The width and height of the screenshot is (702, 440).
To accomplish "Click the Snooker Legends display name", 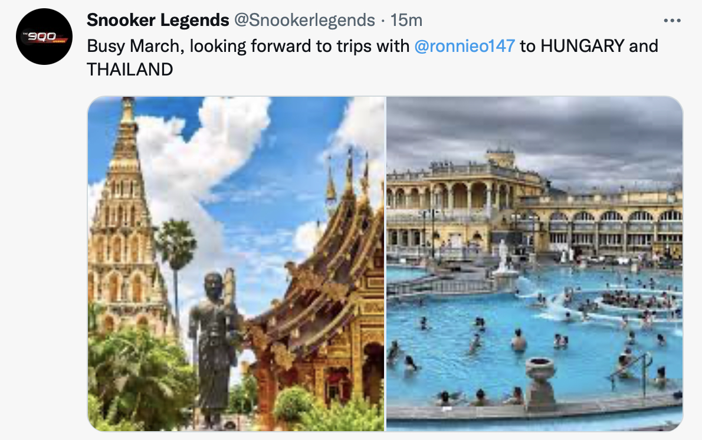I will [x=158, y=20].
